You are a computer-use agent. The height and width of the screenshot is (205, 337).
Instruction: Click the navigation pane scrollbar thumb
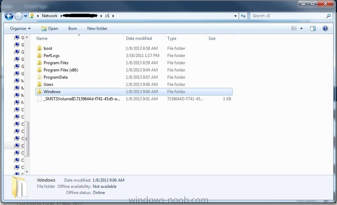pos(27,139)
